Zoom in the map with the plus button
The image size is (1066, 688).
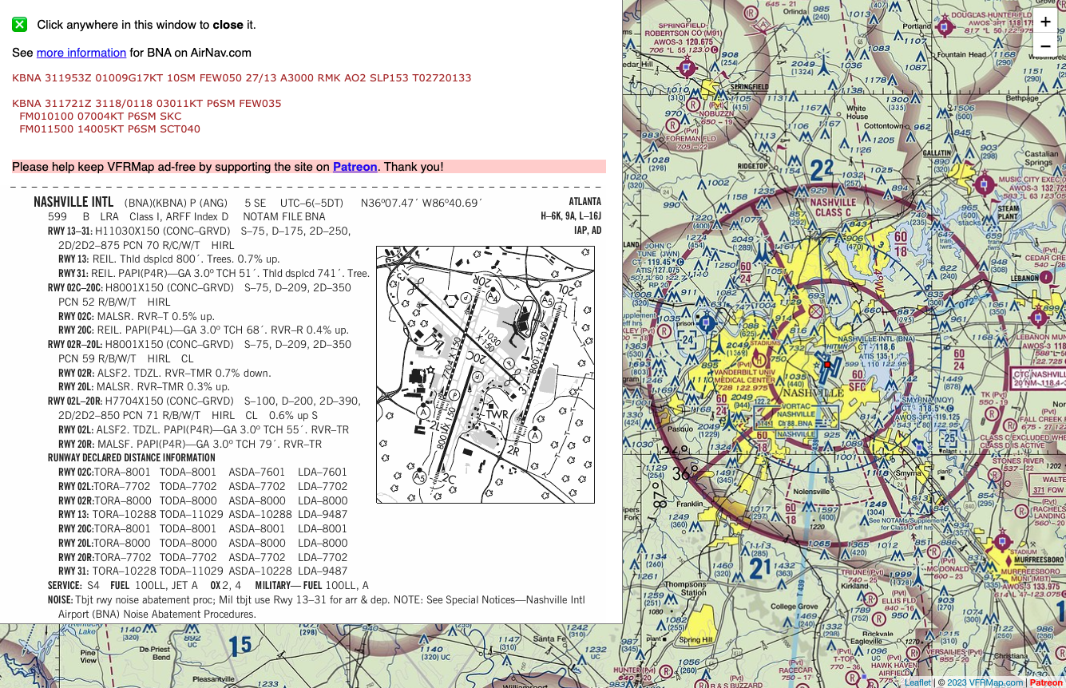tap(1045, 22)
